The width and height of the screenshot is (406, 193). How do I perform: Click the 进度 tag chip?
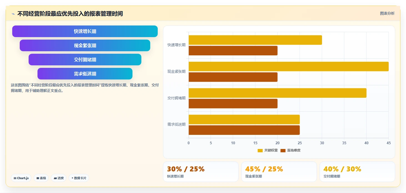tap(59, 178)
